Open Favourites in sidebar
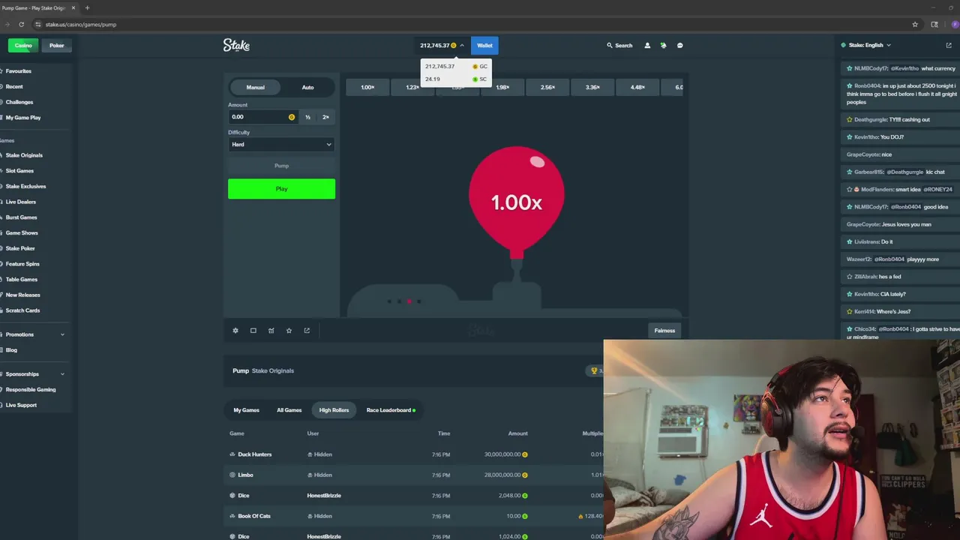Screen dimensions: 960x540 [x=19, y=70]
